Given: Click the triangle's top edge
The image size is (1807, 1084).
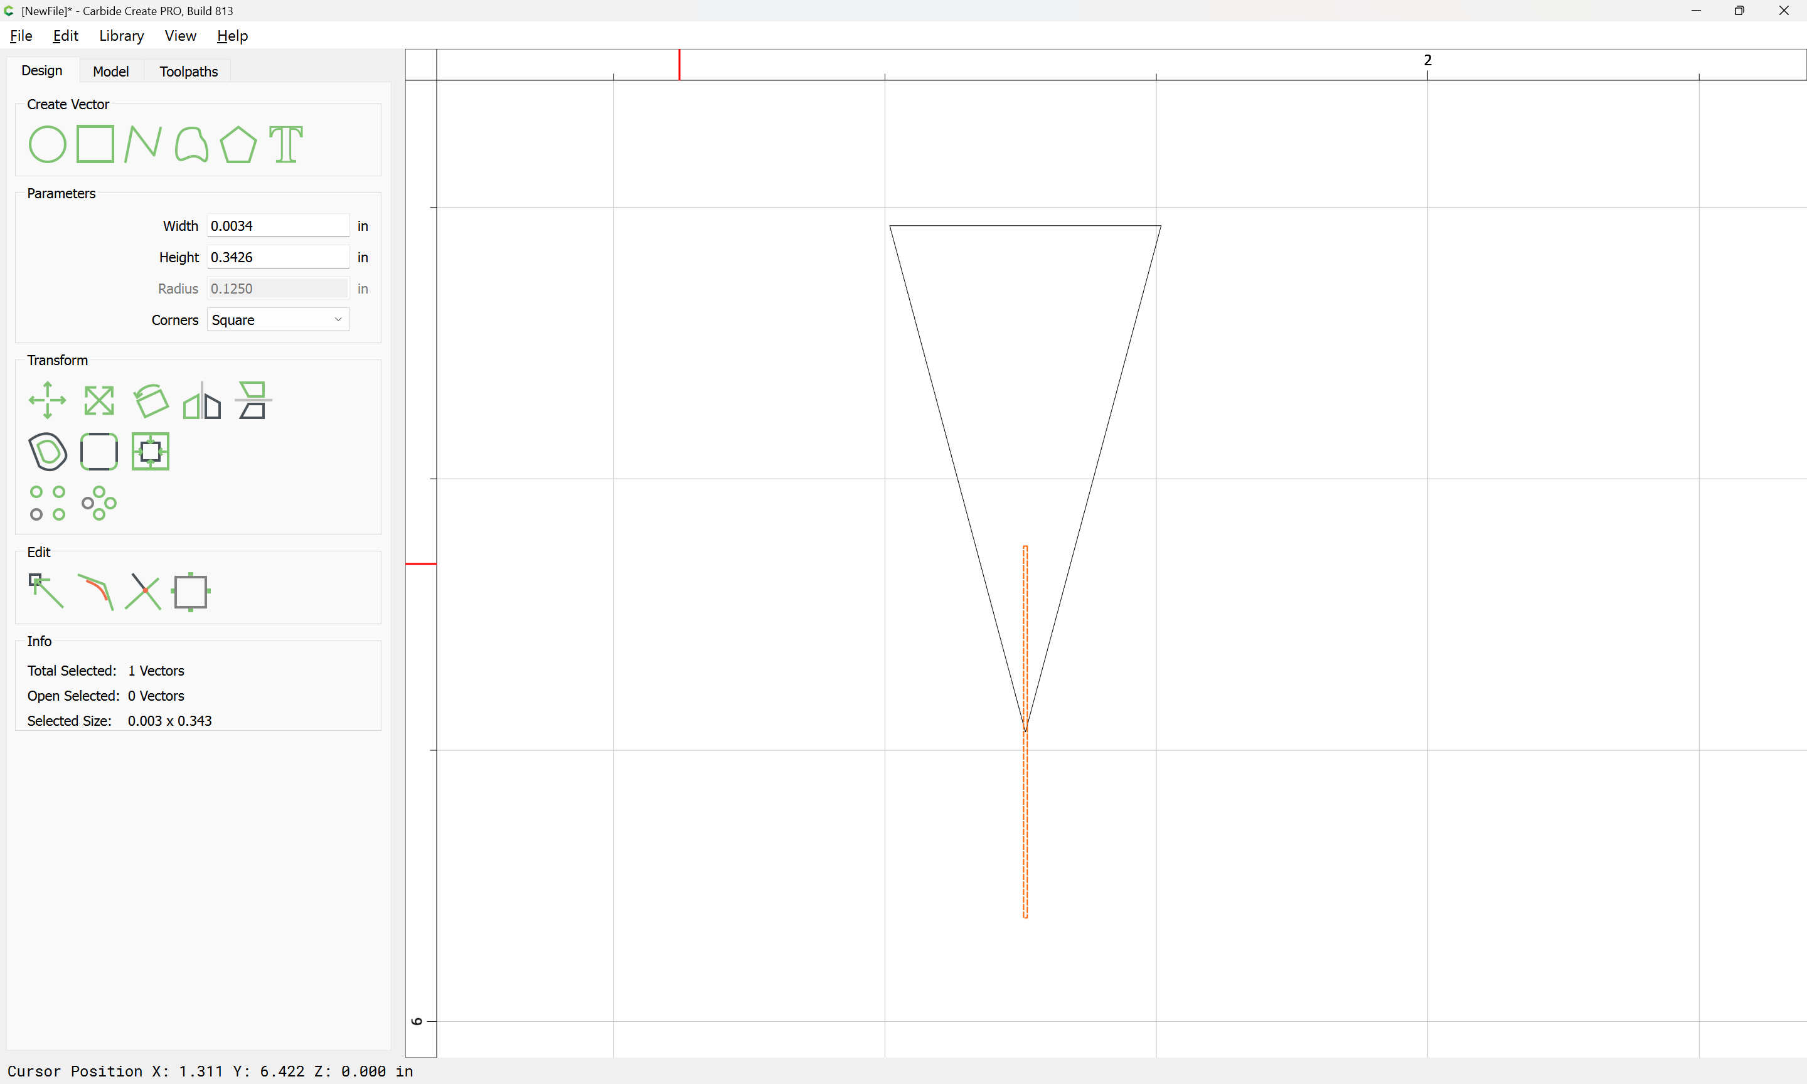Looking at the screenshot, I should tap(1025, 226).
